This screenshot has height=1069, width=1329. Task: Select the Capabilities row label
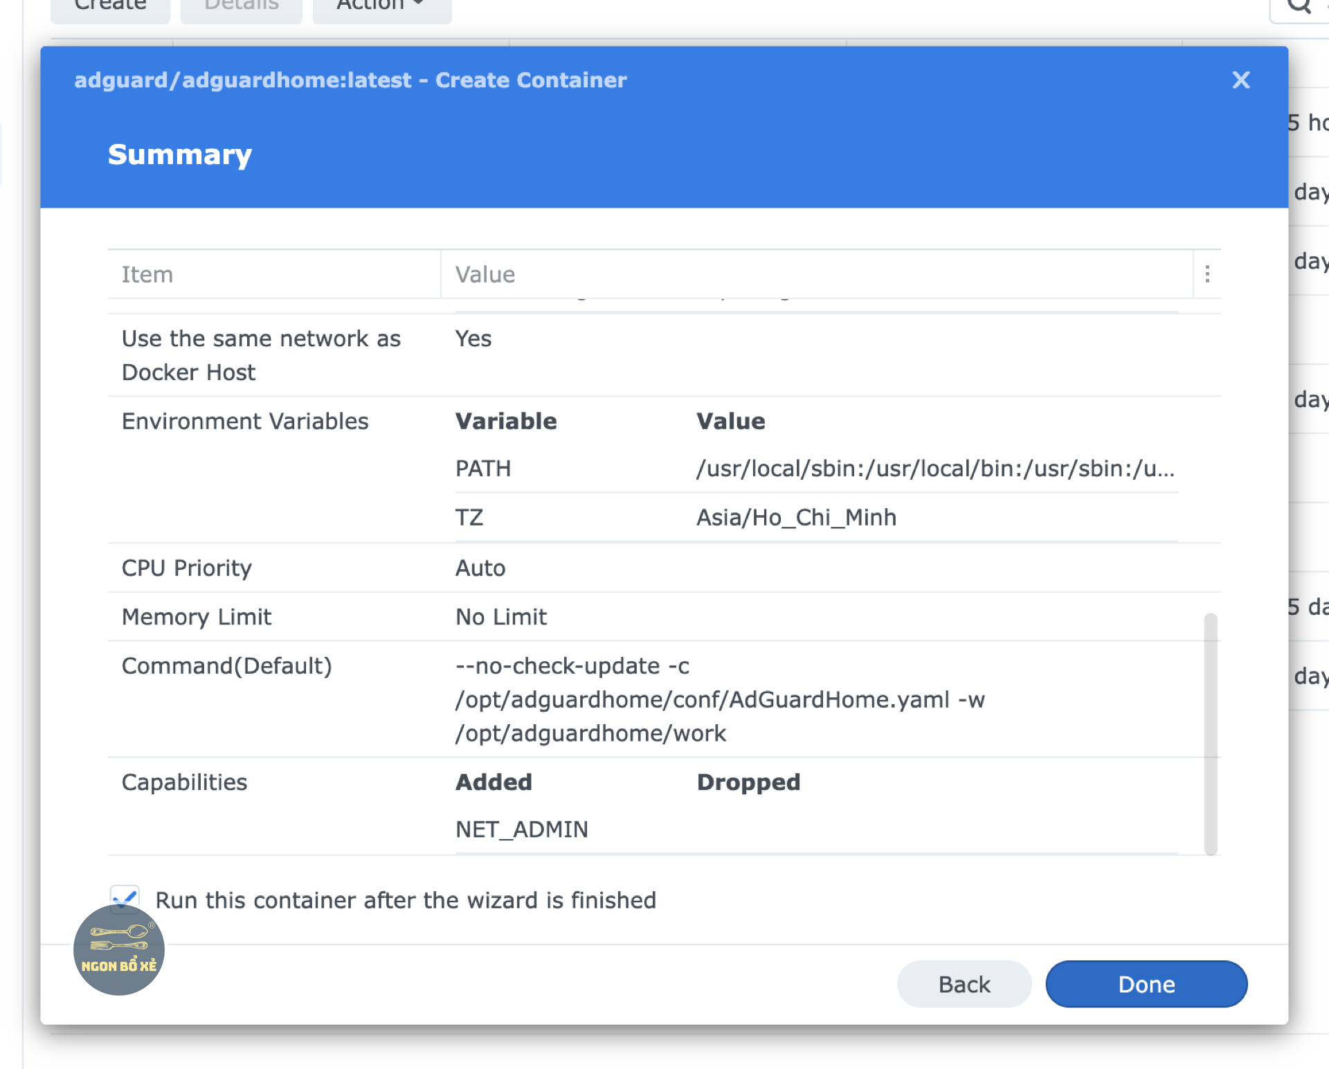pos(184,782)
